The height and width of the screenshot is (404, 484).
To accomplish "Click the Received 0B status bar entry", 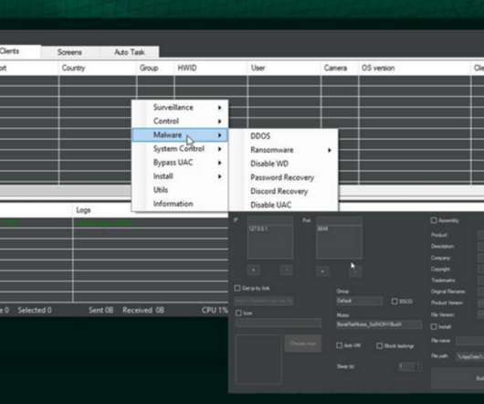I will click(143, 310).
